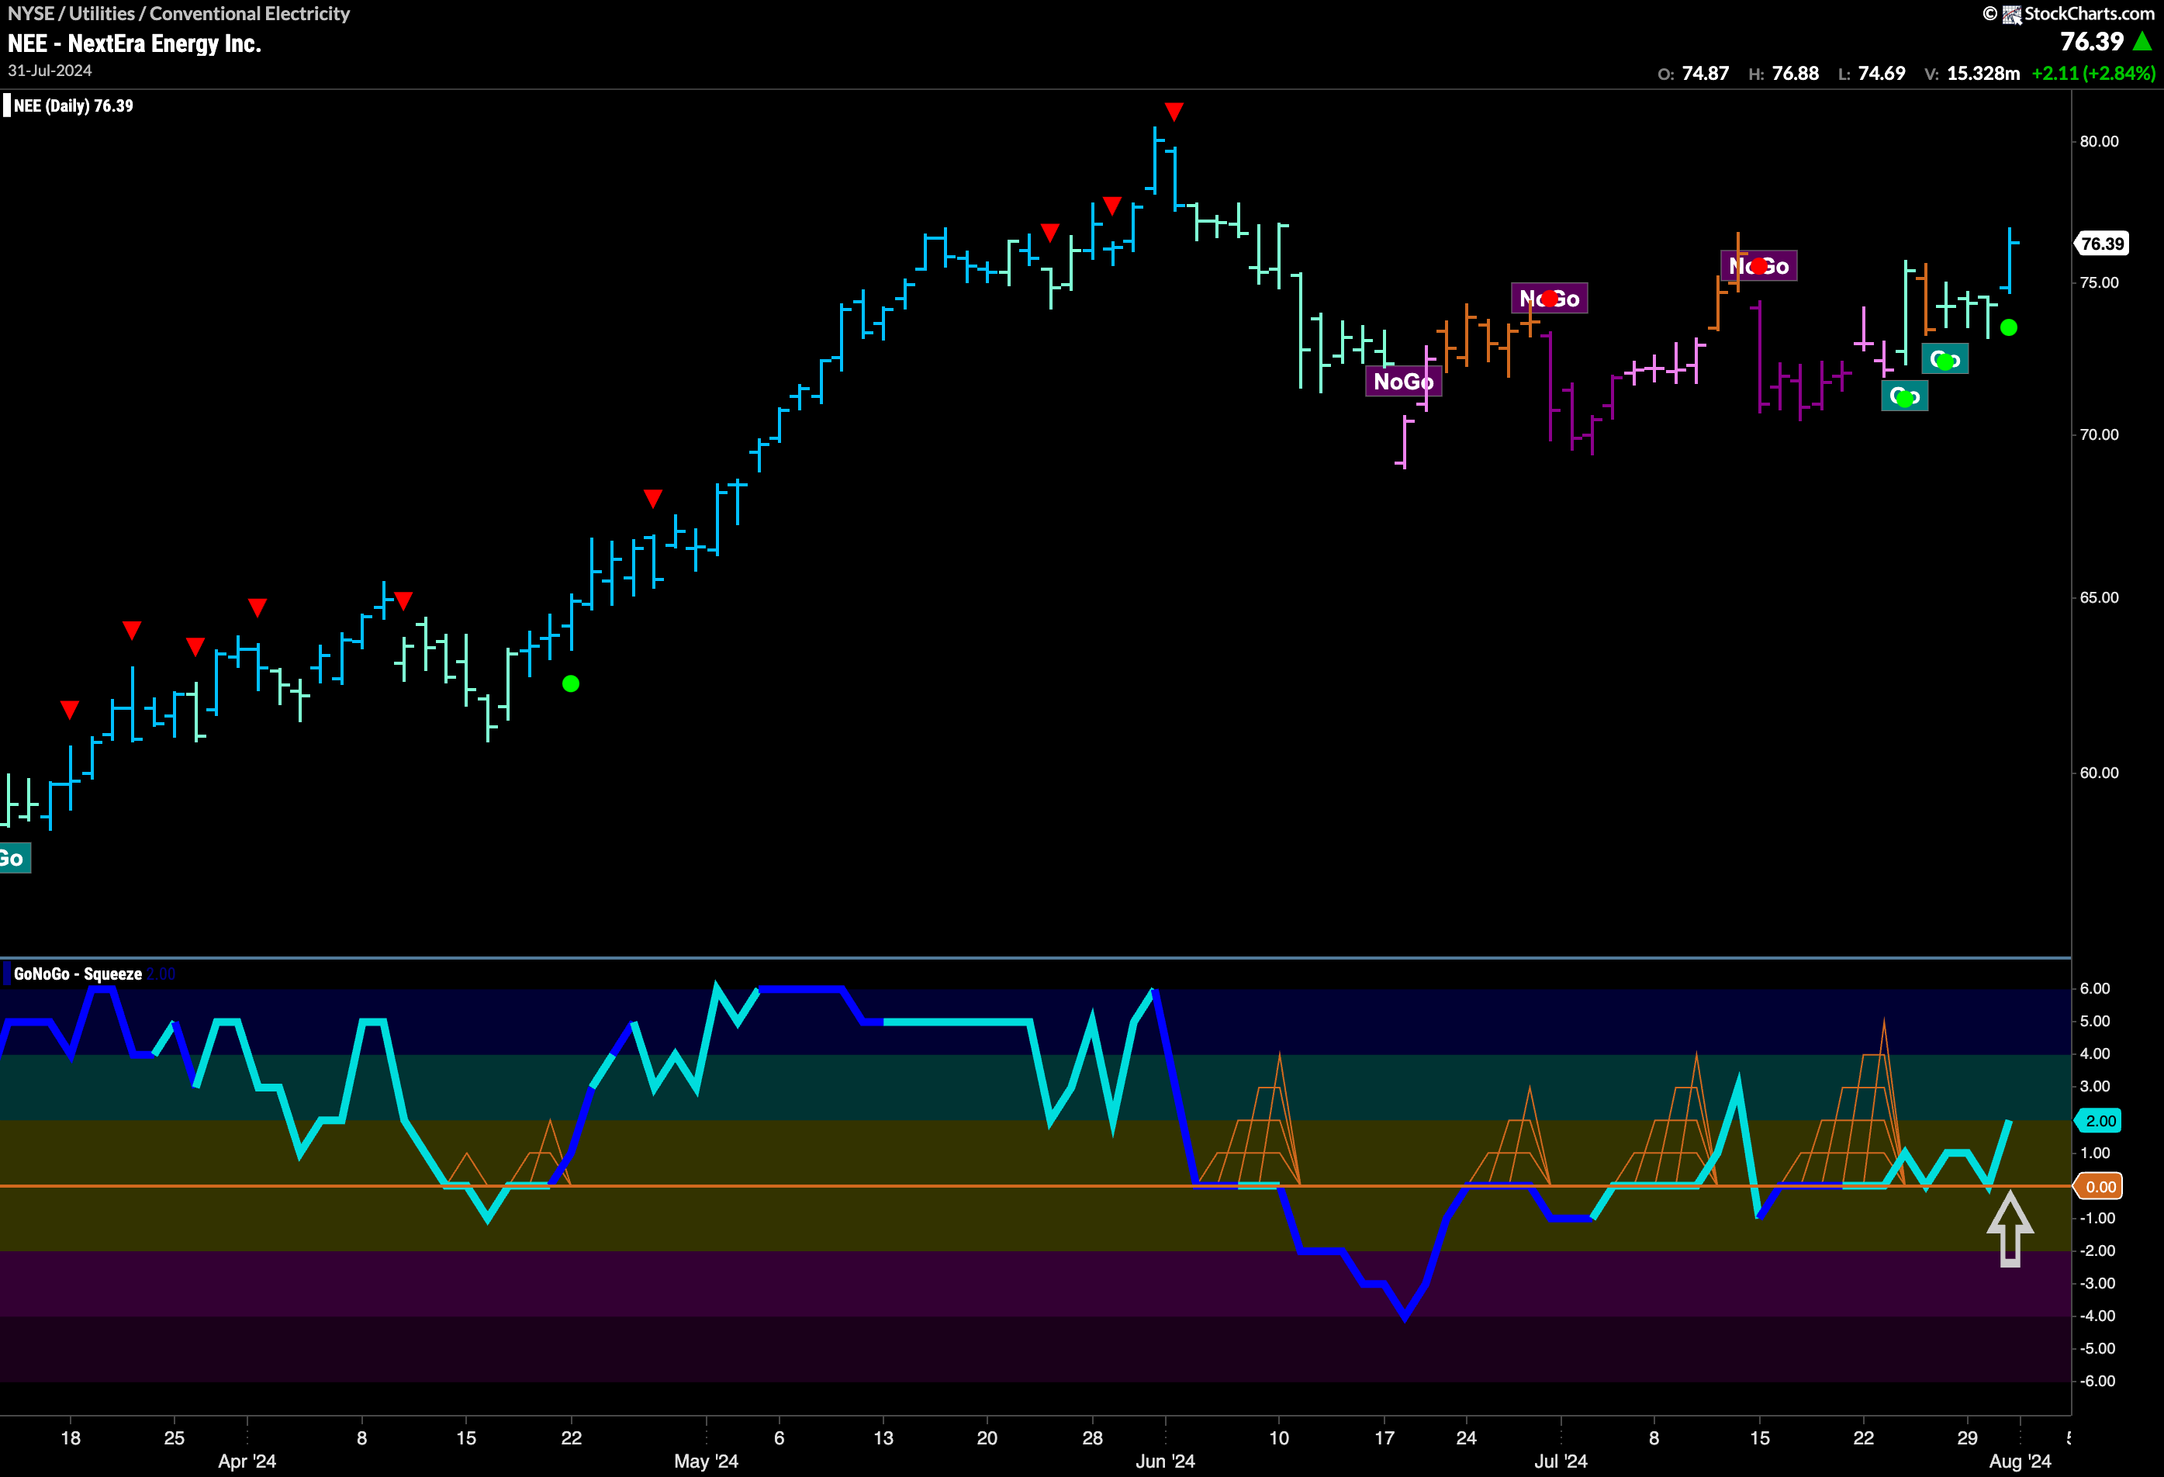Click the Open value 74.87
The width and height of the screenshot is (2164, 1477).
1705,73
